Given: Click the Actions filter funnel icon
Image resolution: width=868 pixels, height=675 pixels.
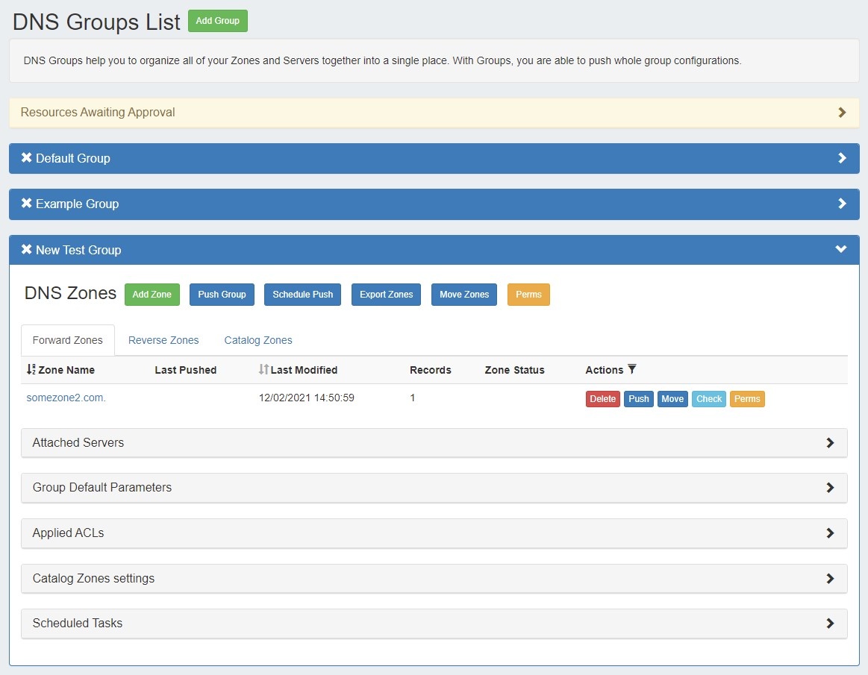Looking at the screenshot, I should tap(632, 370).
